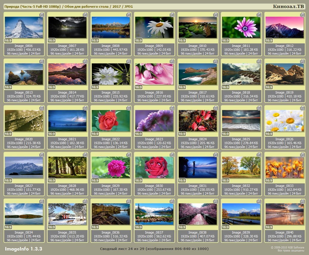The image size is (309, 255).
Task: Click the Кинозал.ТВ logo
Action: [288, 7]
